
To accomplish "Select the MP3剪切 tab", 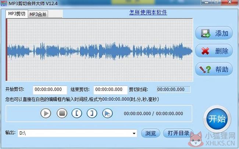I will (17, 14).
